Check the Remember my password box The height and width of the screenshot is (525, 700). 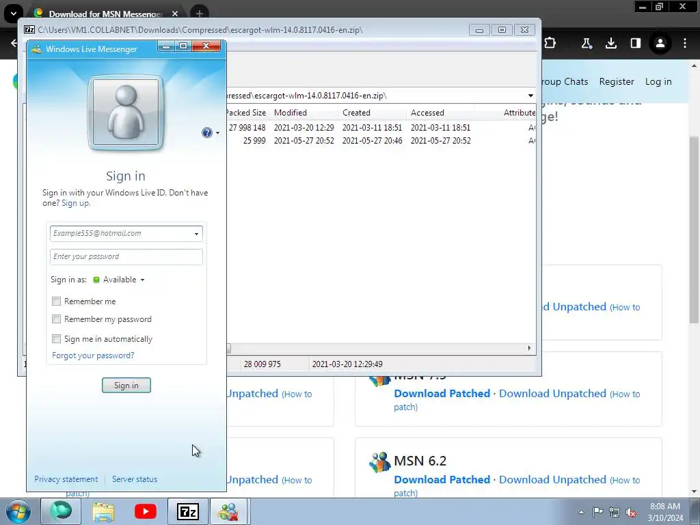point(56,319)
